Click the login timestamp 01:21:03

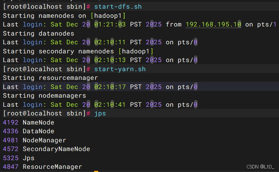[x=110, y=25]
